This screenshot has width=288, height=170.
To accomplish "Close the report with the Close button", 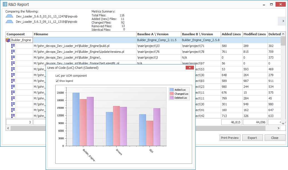I will click(275, 137).
